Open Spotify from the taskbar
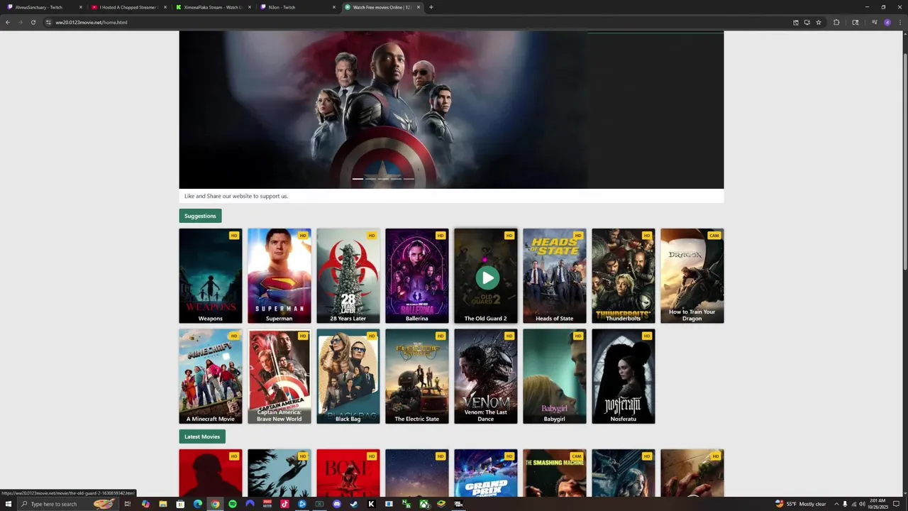The image size is (908, 511). click(233, 504)
